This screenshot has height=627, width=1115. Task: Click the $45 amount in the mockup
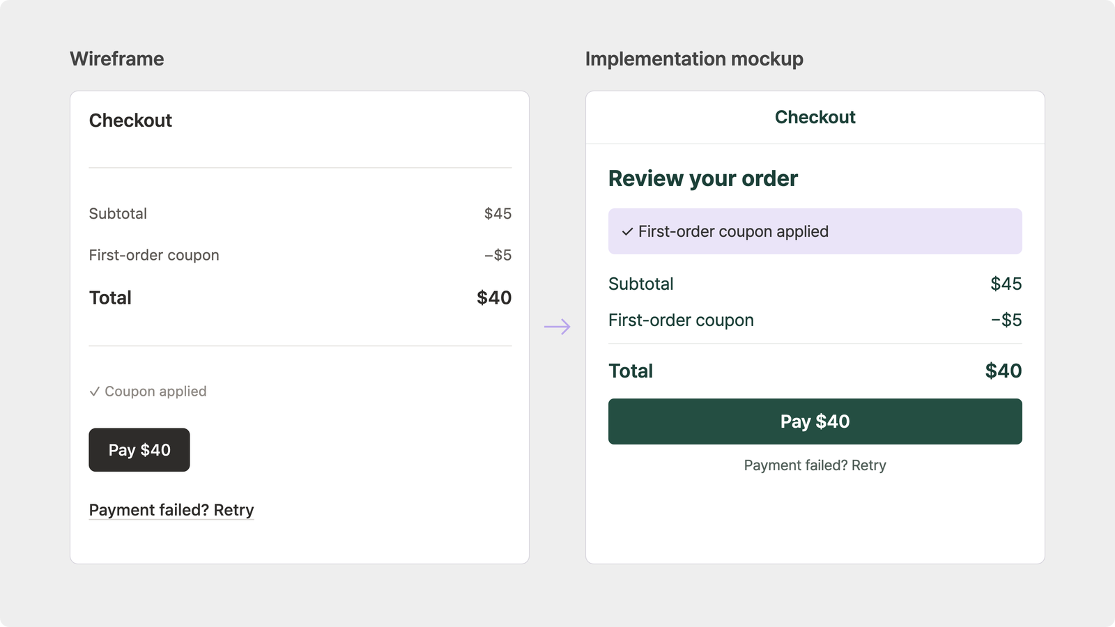coord(1006,284)
